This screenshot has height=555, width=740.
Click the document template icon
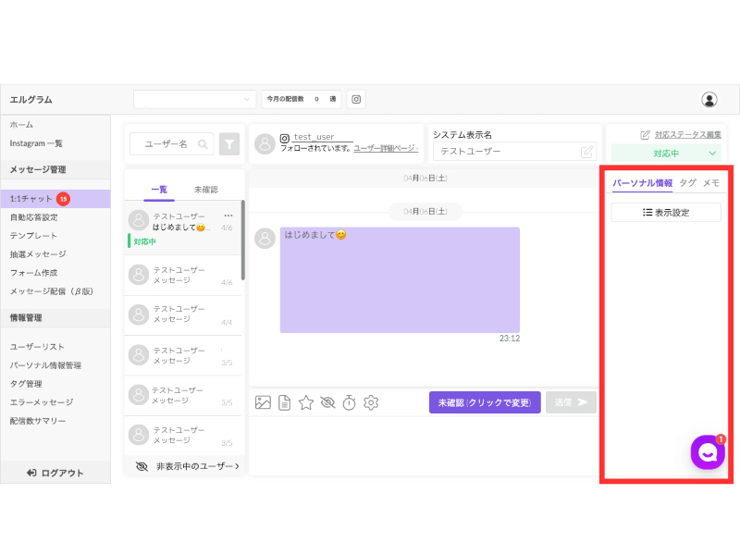tap(285, 402)
